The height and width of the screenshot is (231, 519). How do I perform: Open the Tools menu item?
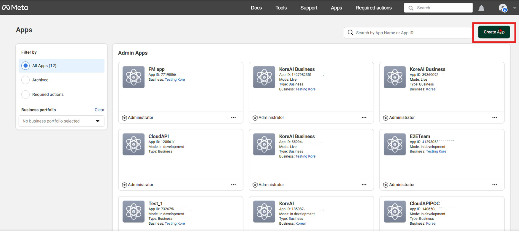tap(281, 8)
